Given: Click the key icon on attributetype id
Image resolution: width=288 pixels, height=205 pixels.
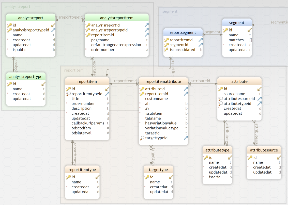Looking at the screenshot, I should click(206, 157).
